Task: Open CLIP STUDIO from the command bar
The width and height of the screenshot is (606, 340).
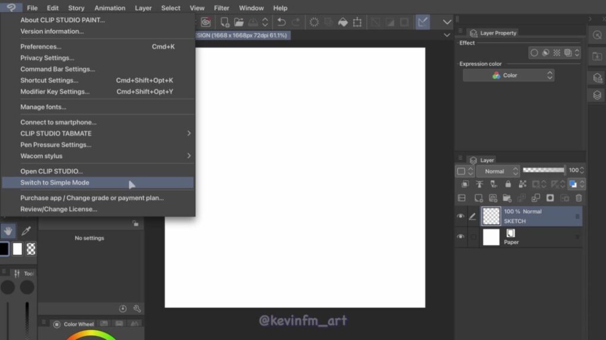Action: (205, 22)
